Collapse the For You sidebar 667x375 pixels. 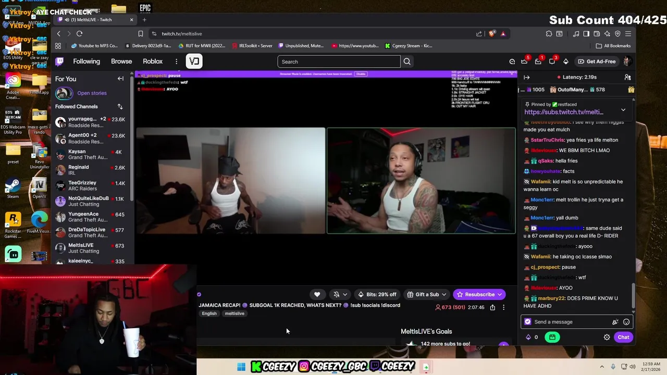(120, 79)
